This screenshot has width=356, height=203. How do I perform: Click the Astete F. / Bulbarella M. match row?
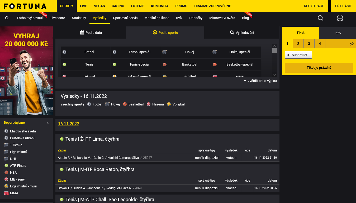pyautogui.click(x=167, y=158)
